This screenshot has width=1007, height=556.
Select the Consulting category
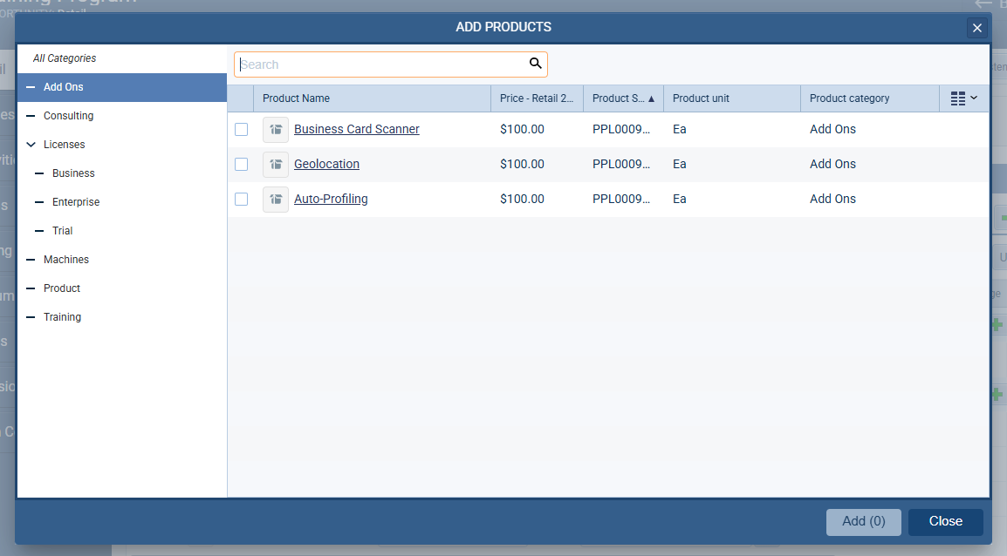(x=67, y=115)
